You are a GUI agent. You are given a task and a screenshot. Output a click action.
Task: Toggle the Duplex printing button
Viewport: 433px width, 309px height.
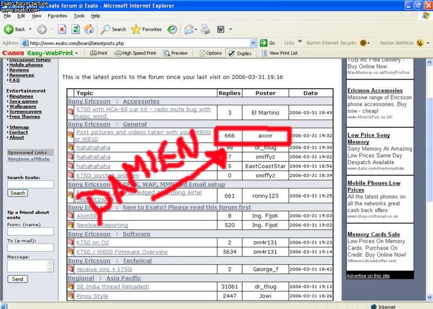click(240, 53)
